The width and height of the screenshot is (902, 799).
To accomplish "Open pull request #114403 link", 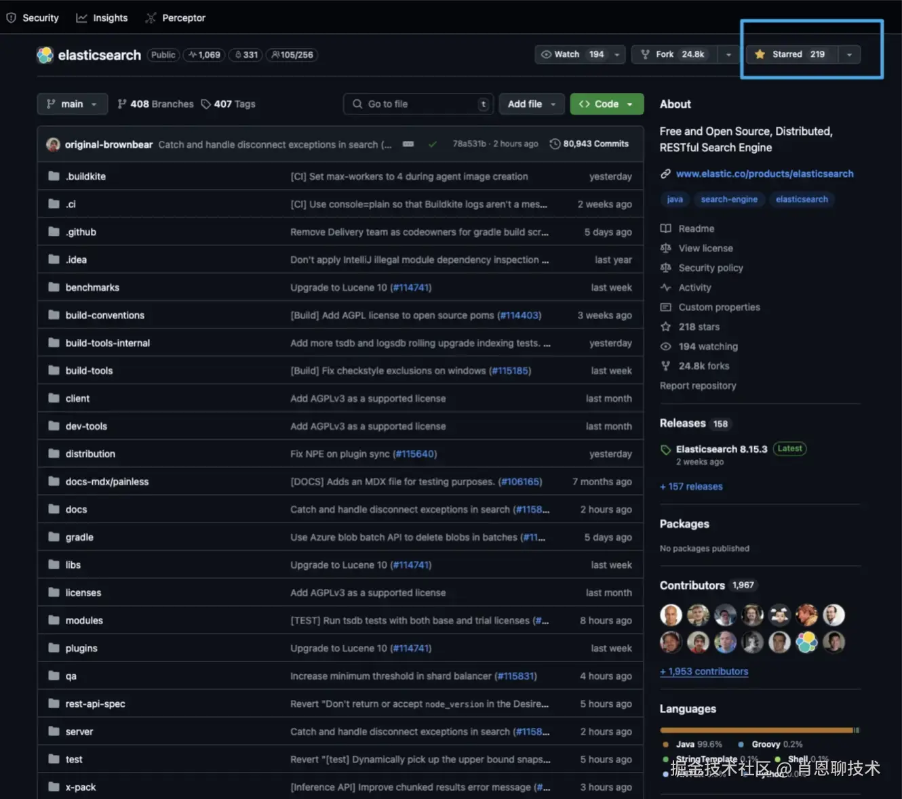I will pyautogui.click(x=519, y=315).
